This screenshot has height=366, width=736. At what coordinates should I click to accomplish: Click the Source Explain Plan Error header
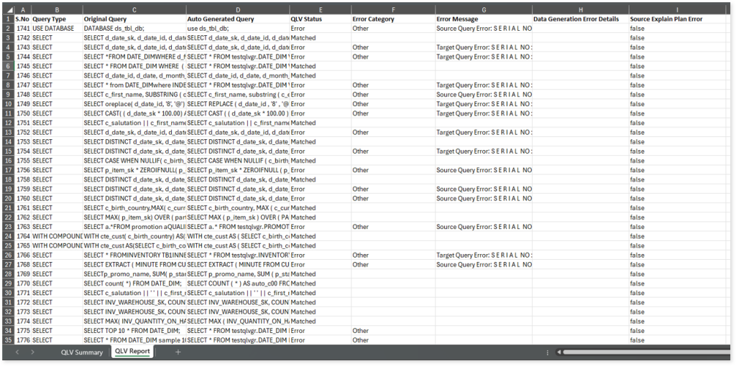(x=676, y=19)
